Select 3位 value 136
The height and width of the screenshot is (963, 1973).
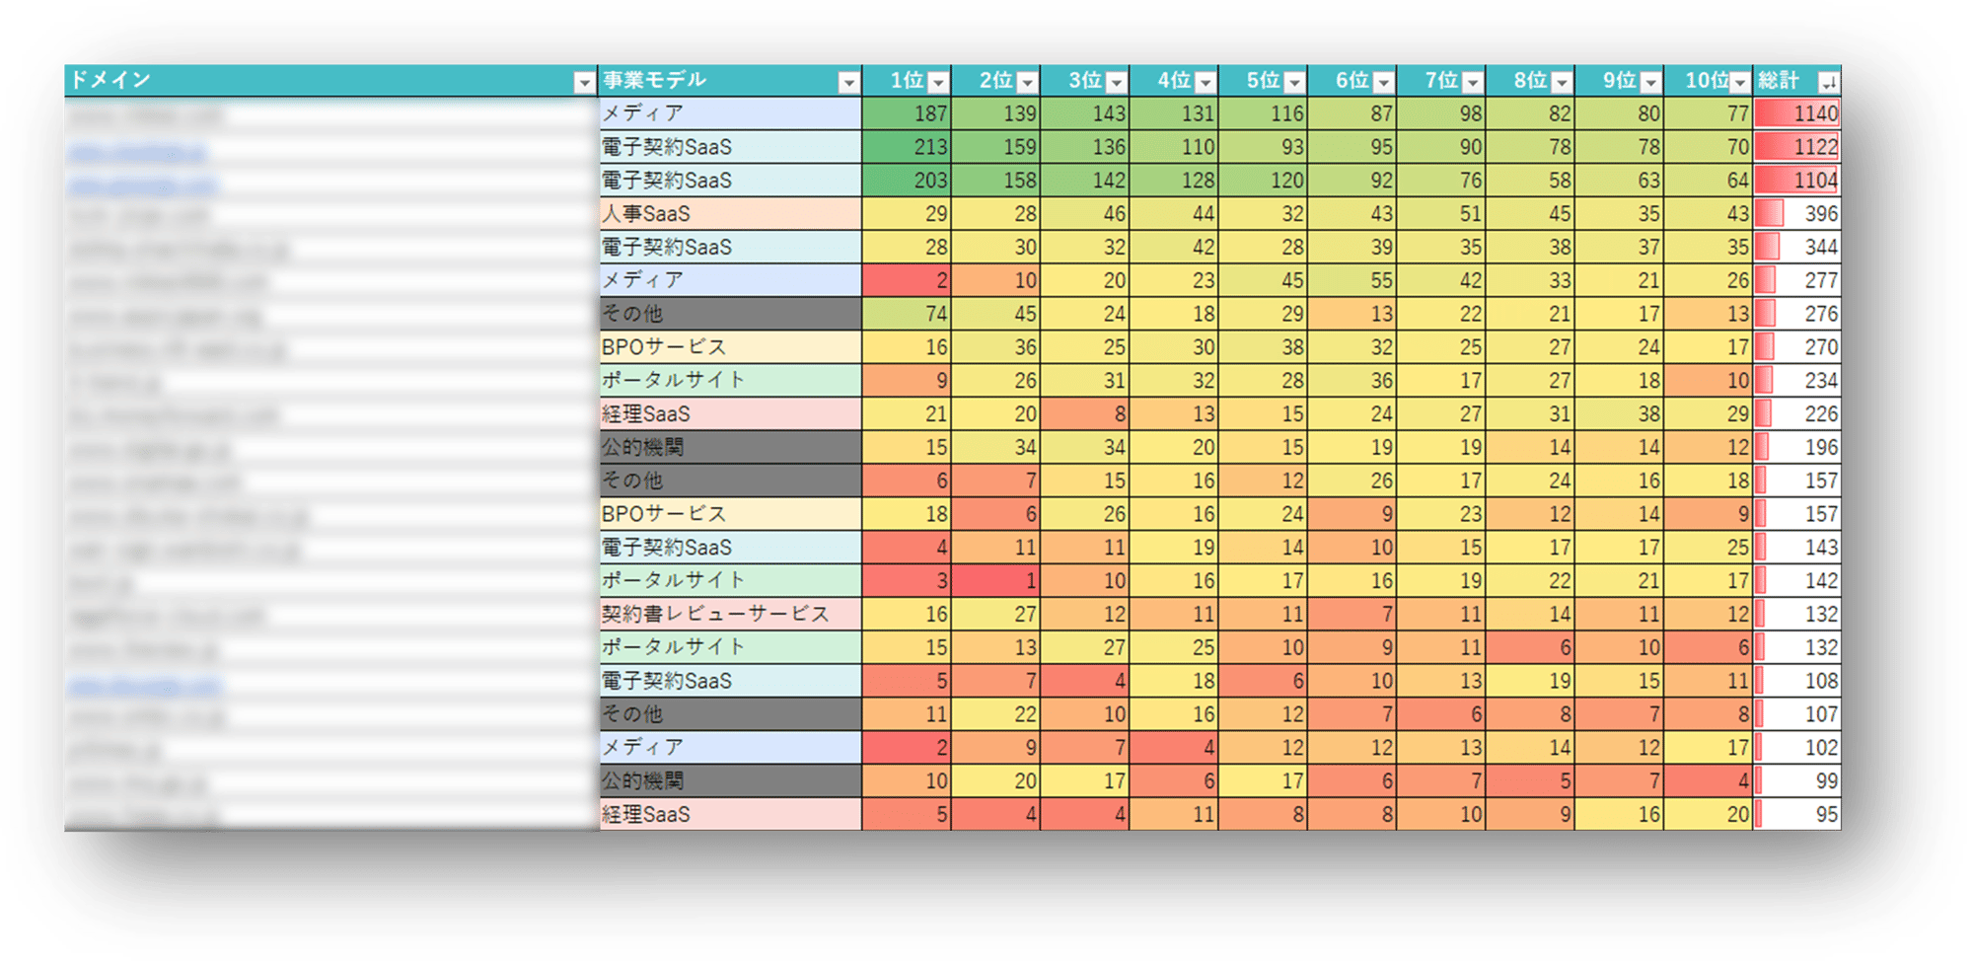coord(1085,147)
